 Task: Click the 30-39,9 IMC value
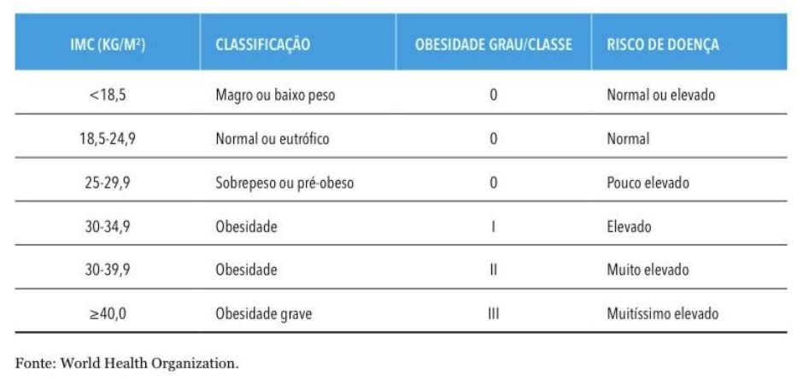[x=108, y=270]
